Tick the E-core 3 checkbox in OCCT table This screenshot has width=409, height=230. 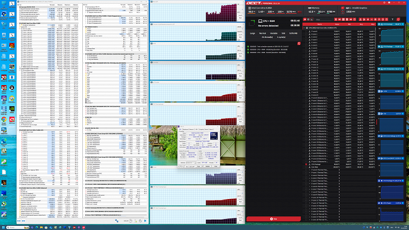tap(306, 40)
